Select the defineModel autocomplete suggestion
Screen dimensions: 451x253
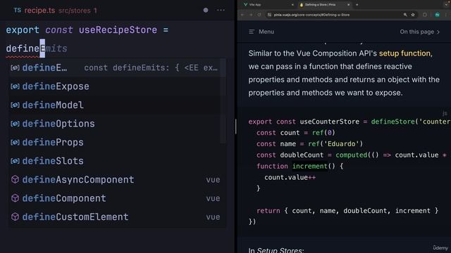(118, 105)
